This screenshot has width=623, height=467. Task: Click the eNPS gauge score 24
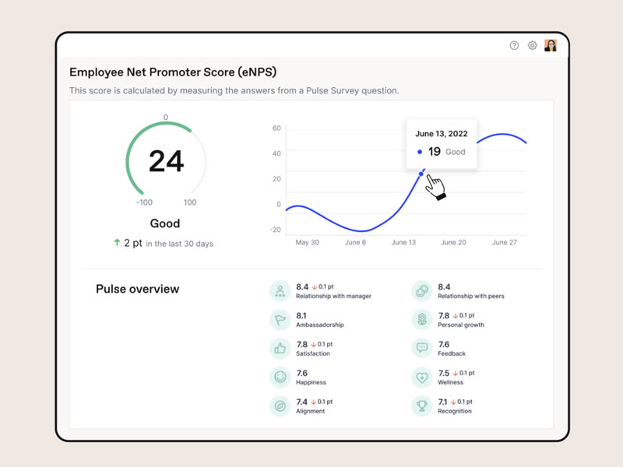166,161
